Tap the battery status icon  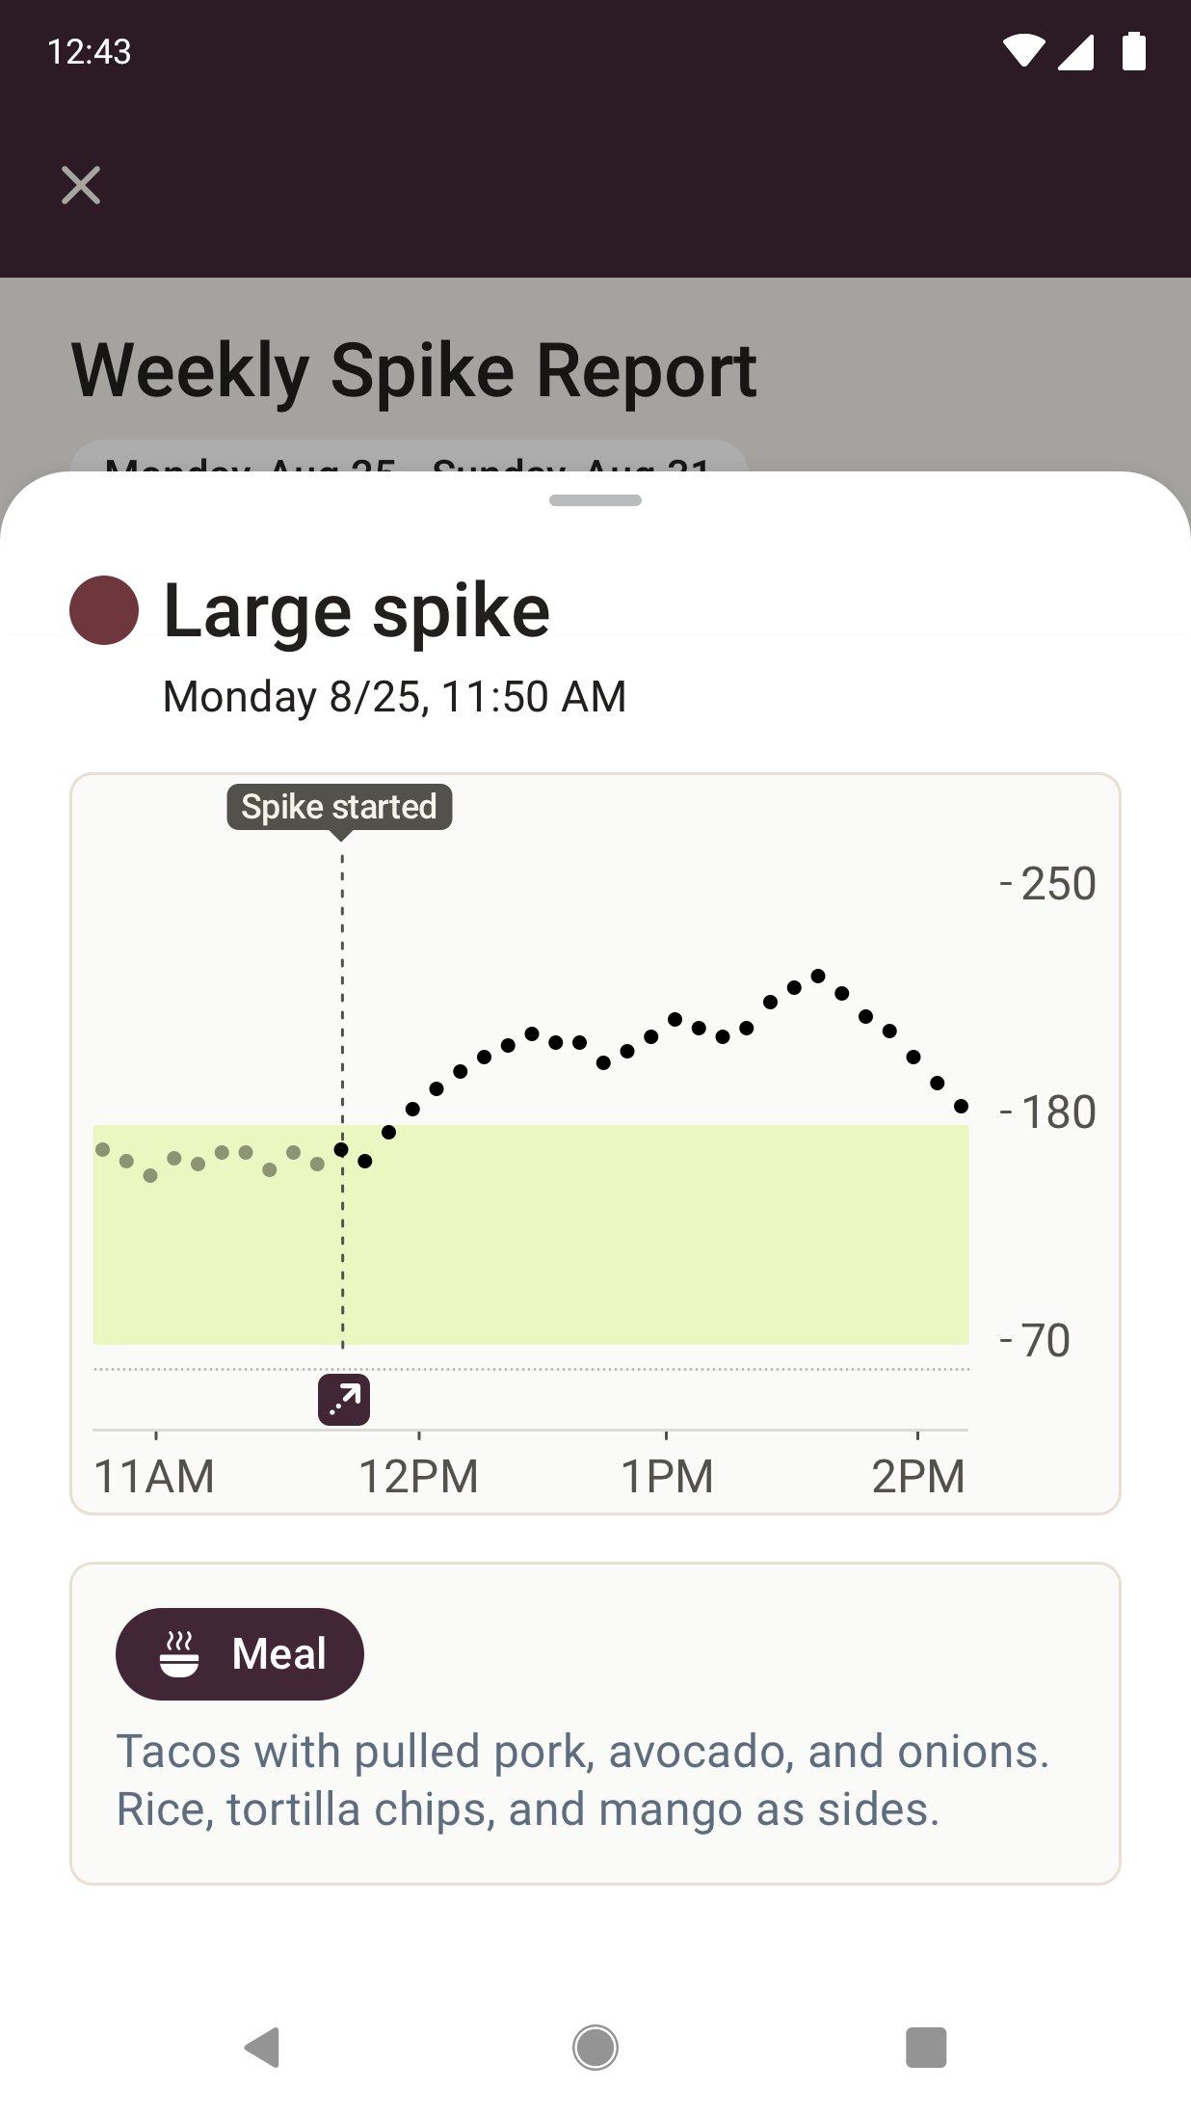(x=1134, y=51)
